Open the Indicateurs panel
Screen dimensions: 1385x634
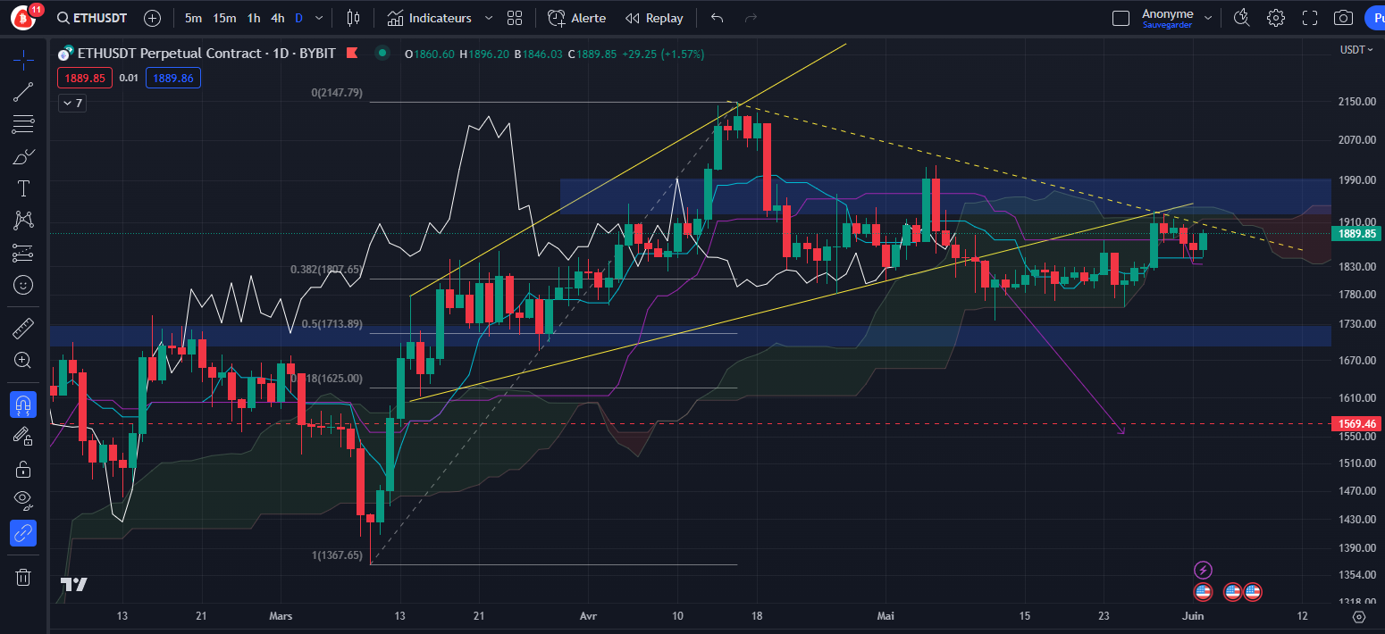pyautogui.click(x=439, y=18)
